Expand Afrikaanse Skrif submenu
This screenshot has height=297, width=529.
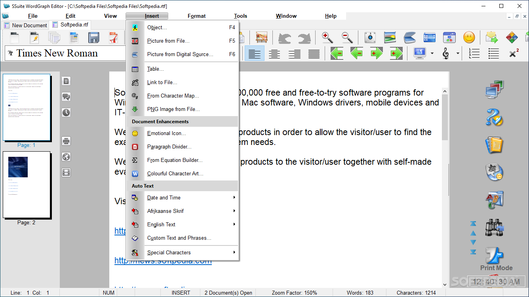coord(183,211)
